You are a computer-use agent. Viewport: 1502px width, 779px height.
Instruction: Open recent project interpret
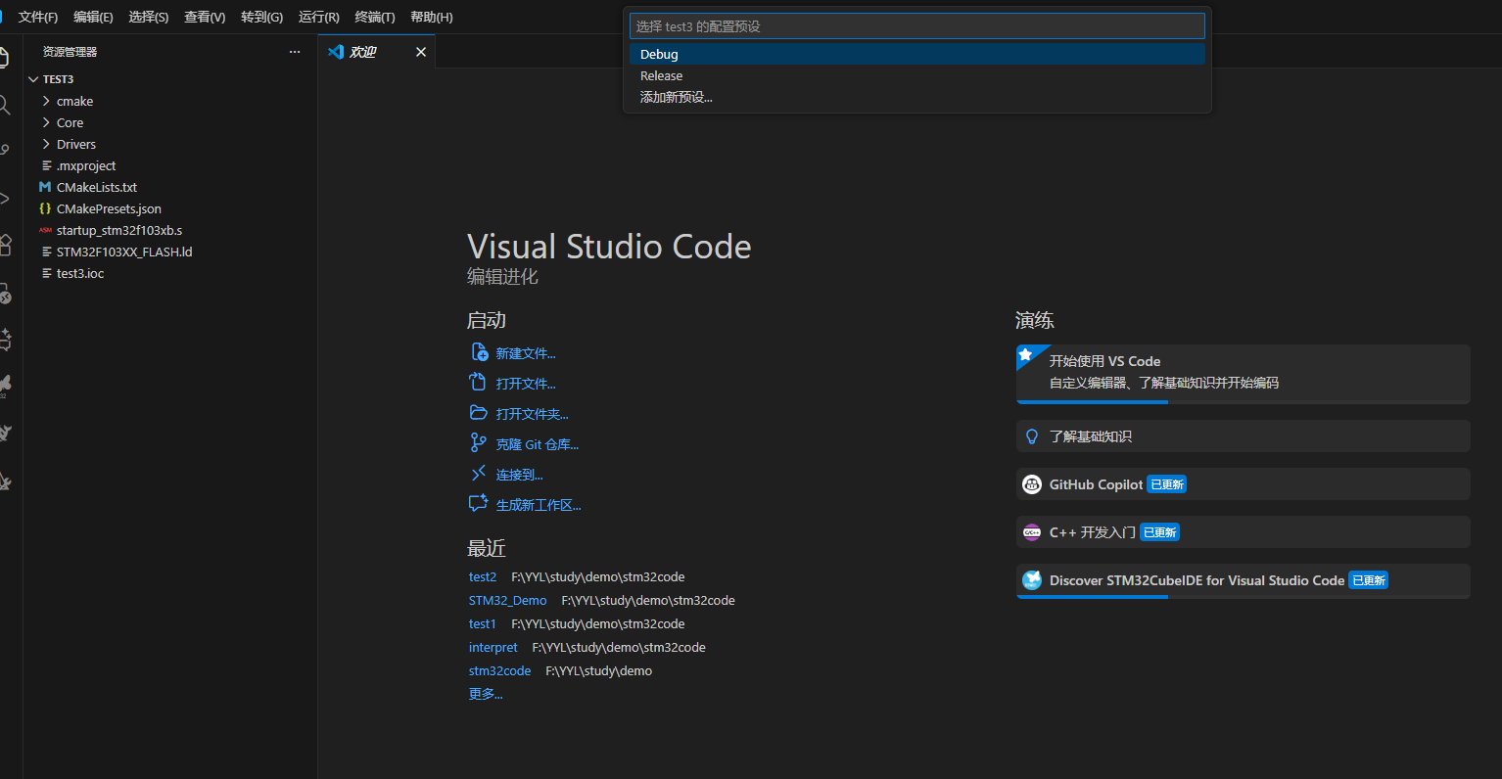tap(493, 647)
